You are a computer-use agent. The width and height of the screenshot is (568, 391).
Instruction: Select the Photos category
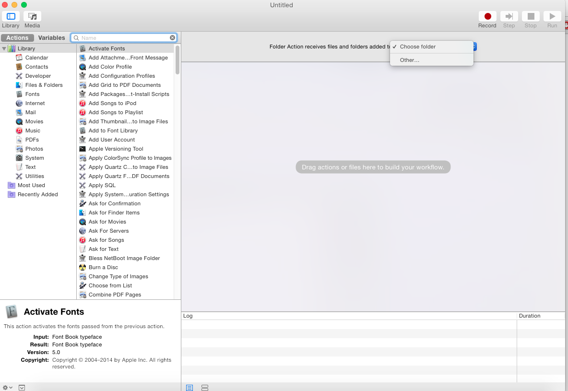[34, 149]
